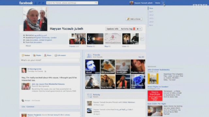Select the Status tab in composer
The image size is (209, 117).
coord(26,55)
